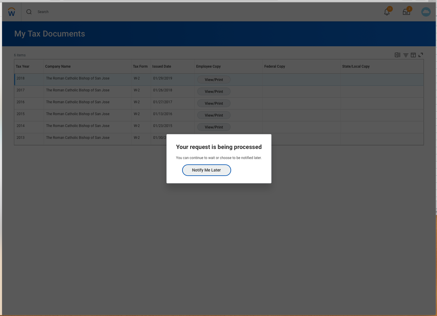Screen dimensions: 437x316
Task: Click company name in the 2013 row
Action: click(x=78, y=138)
